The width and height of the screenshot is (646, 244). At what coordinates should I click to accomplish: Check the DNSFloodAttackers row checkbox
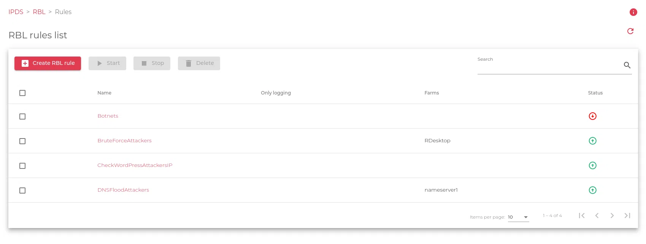coord(22,190)
